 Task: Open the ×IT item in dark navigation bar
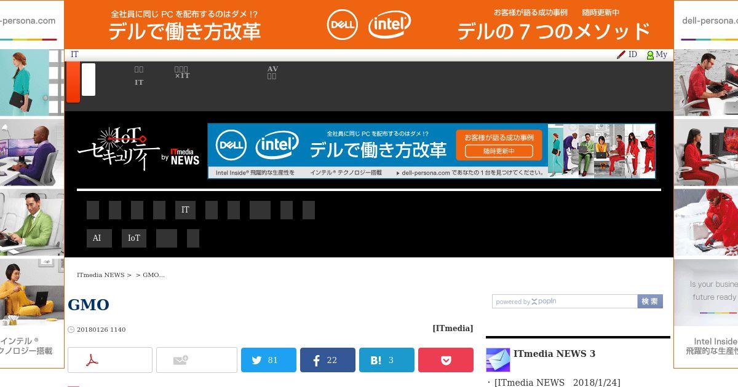[182, 73]
